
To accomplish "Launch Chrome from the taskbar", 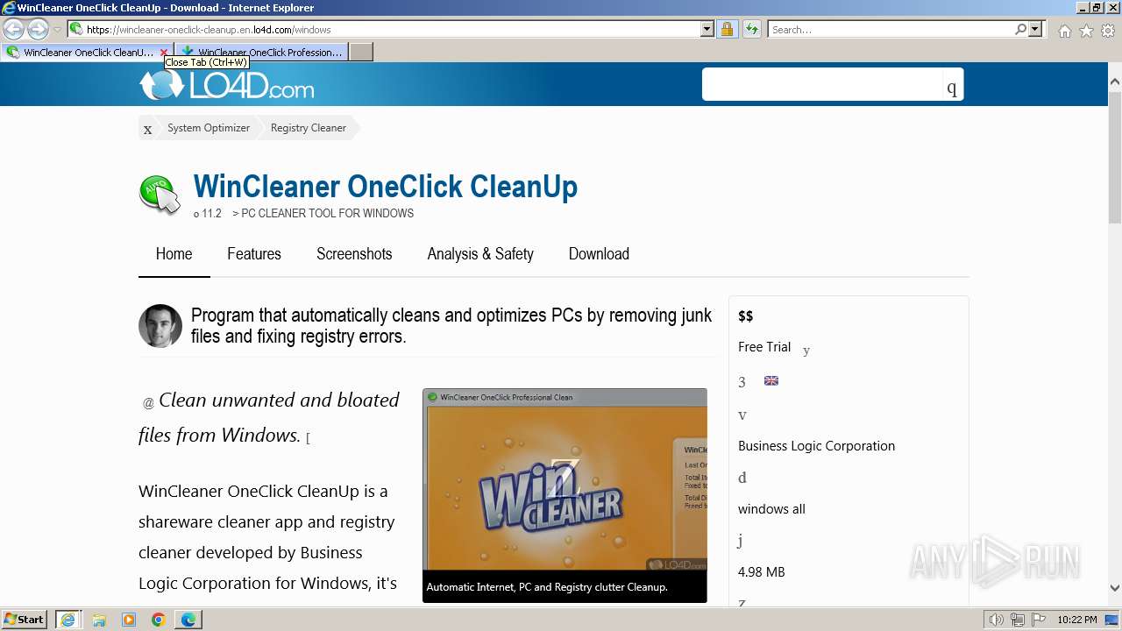I will [x=159, y=620].
